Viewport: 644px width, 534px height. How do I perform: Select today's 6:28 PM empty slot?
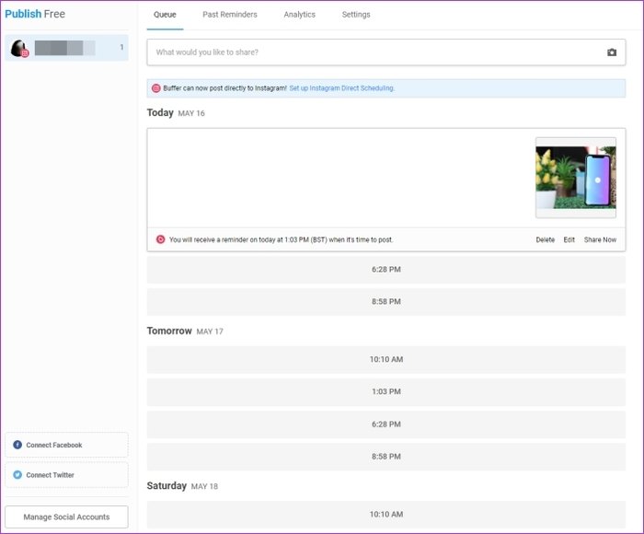pyautogui.click(x=385, y=270)
